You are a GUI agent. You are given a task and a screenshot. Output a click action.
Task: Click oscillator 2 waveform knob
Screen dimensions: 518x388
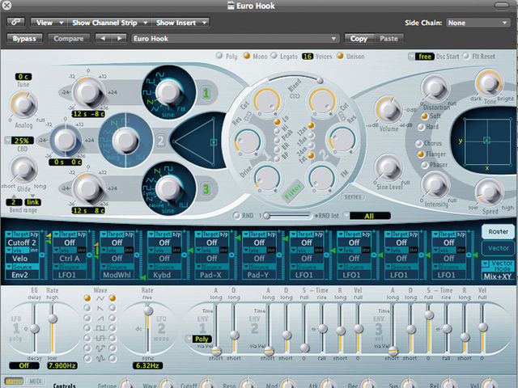(x=125, y=140)
